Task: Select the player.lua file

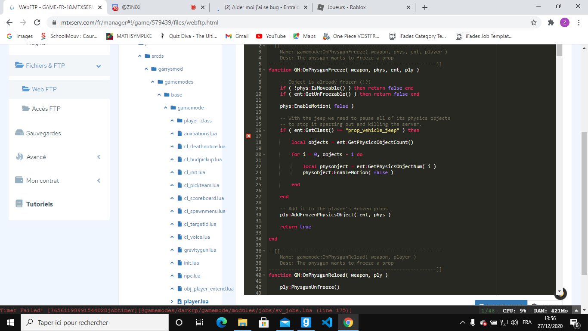Action: tap(196, 302)
